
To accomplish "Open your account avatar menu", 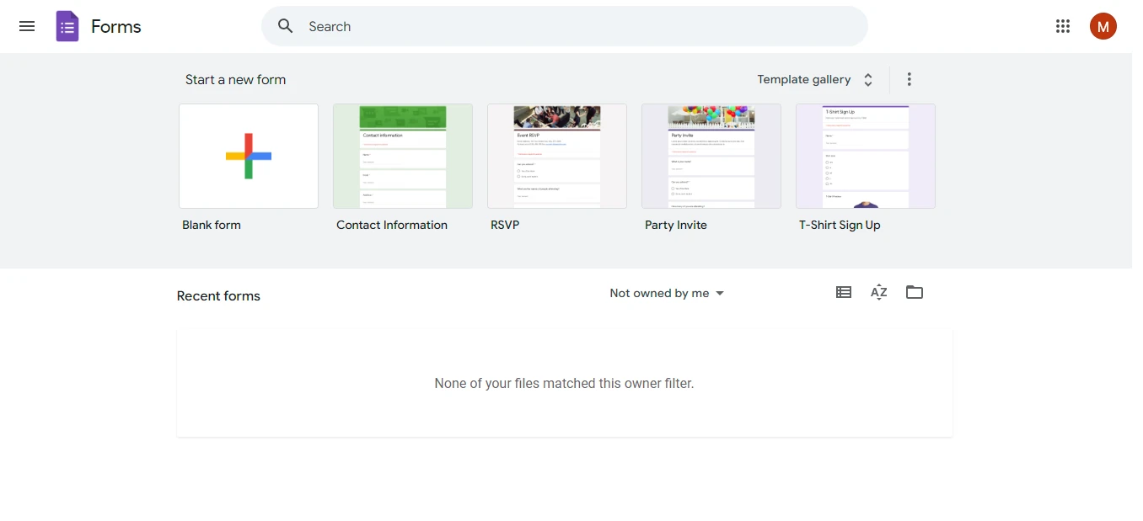I will point(1103,26).
